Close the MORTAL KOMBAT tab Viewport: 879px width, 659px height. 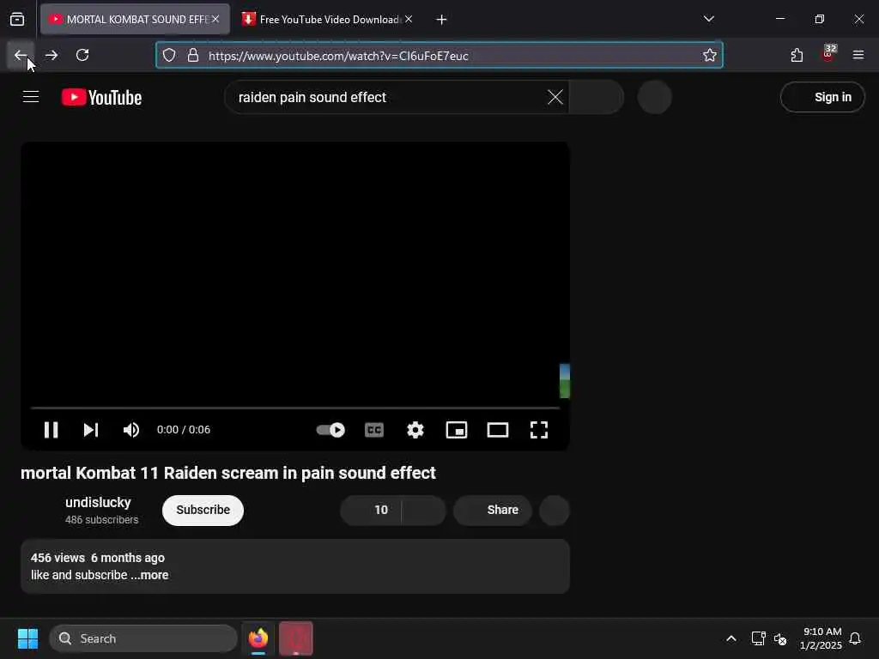coord(215,19)
